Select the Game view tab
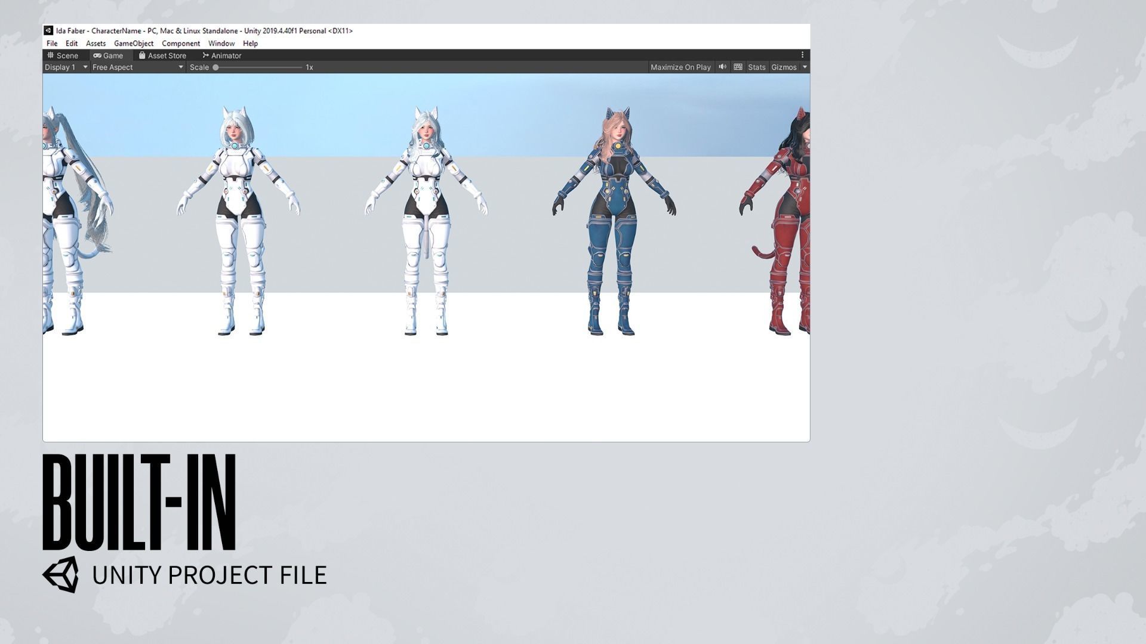The width and height of the screenshot is (1146, 644). tap(108, 55)
